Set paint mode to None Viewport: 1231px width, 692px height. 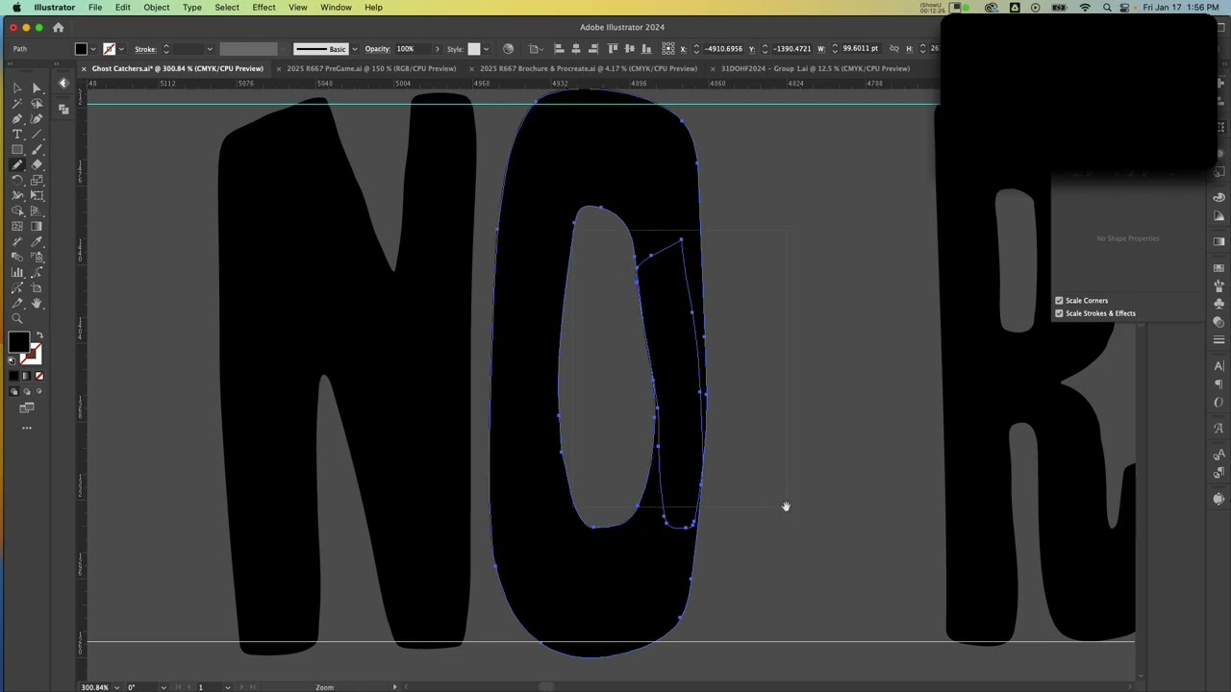(38, 376)
